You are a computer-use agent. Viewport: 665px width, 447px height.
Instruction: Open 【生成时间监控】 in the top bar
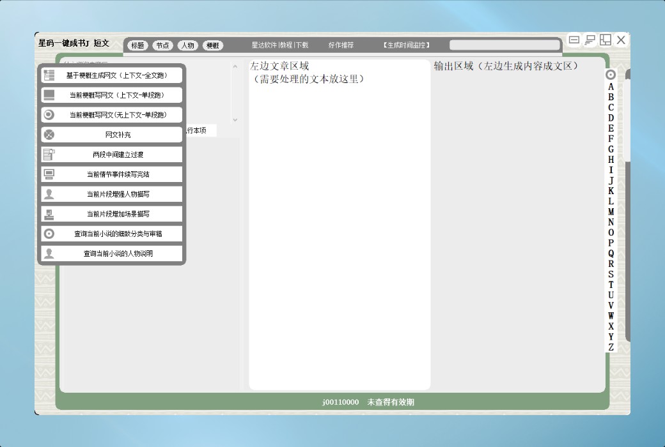[x=407, y=45]
